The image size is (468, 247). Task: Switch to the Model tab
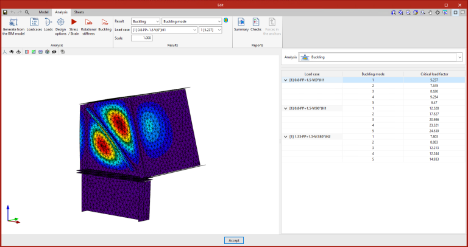tap(44, 12)
